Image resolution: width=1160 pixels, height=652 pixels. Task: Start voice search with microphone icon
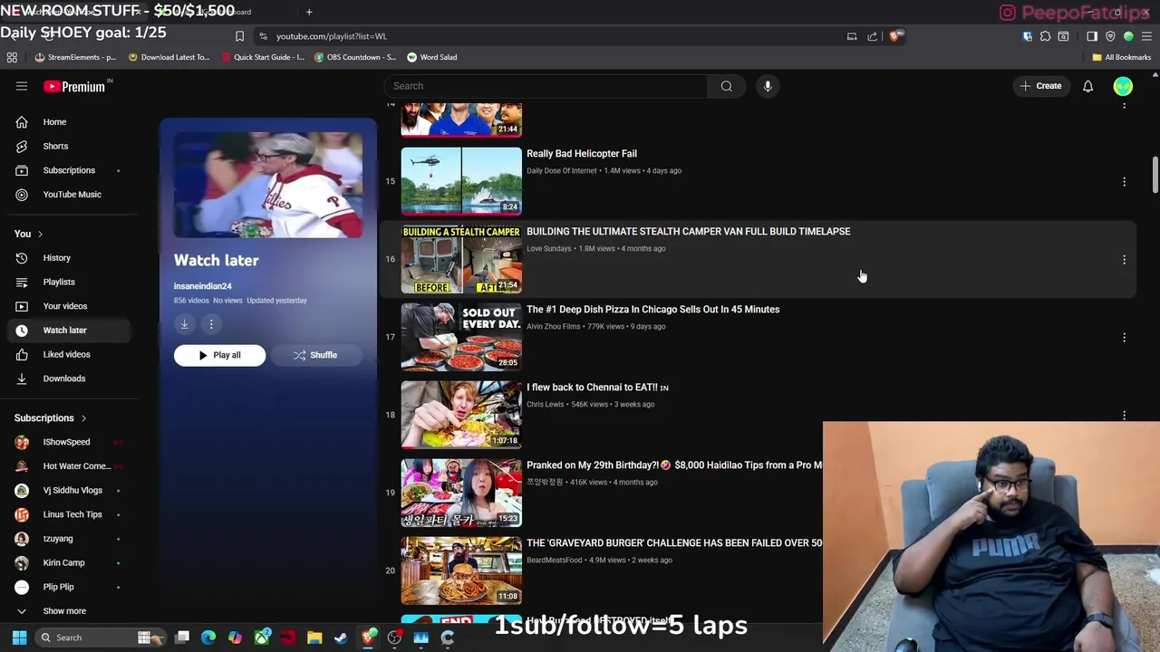coord(768,86)
